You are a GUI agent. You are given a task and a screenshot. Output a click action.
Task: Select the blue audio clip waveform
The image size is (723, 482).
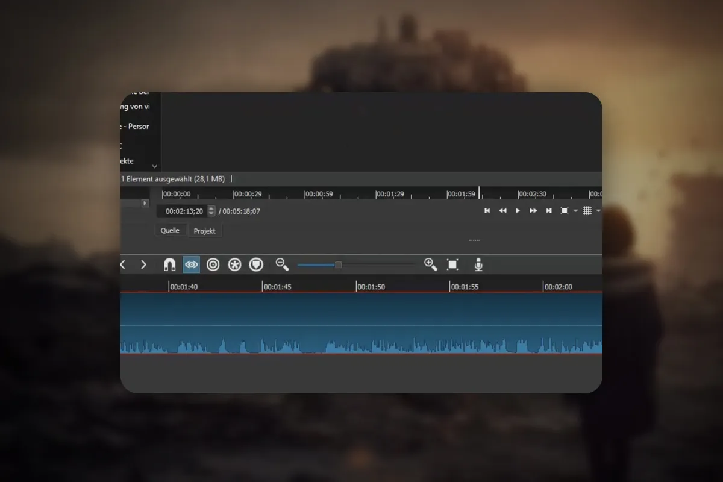361,324
